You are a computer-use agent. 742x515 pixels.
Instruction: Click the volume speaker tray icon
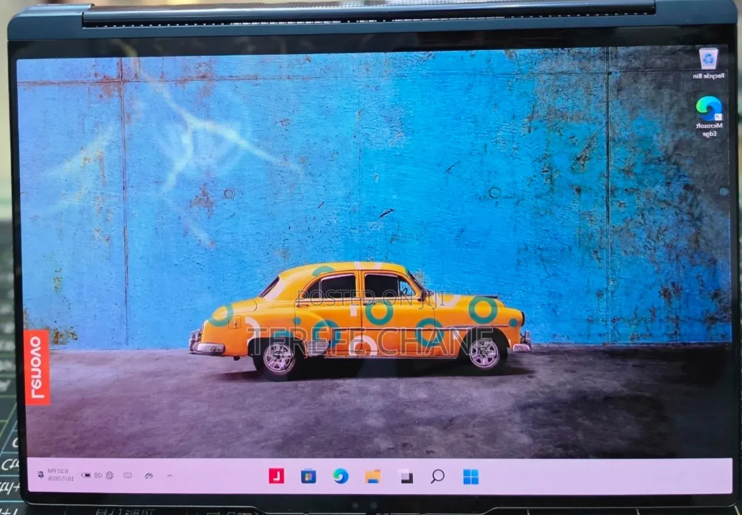(98, 475)
